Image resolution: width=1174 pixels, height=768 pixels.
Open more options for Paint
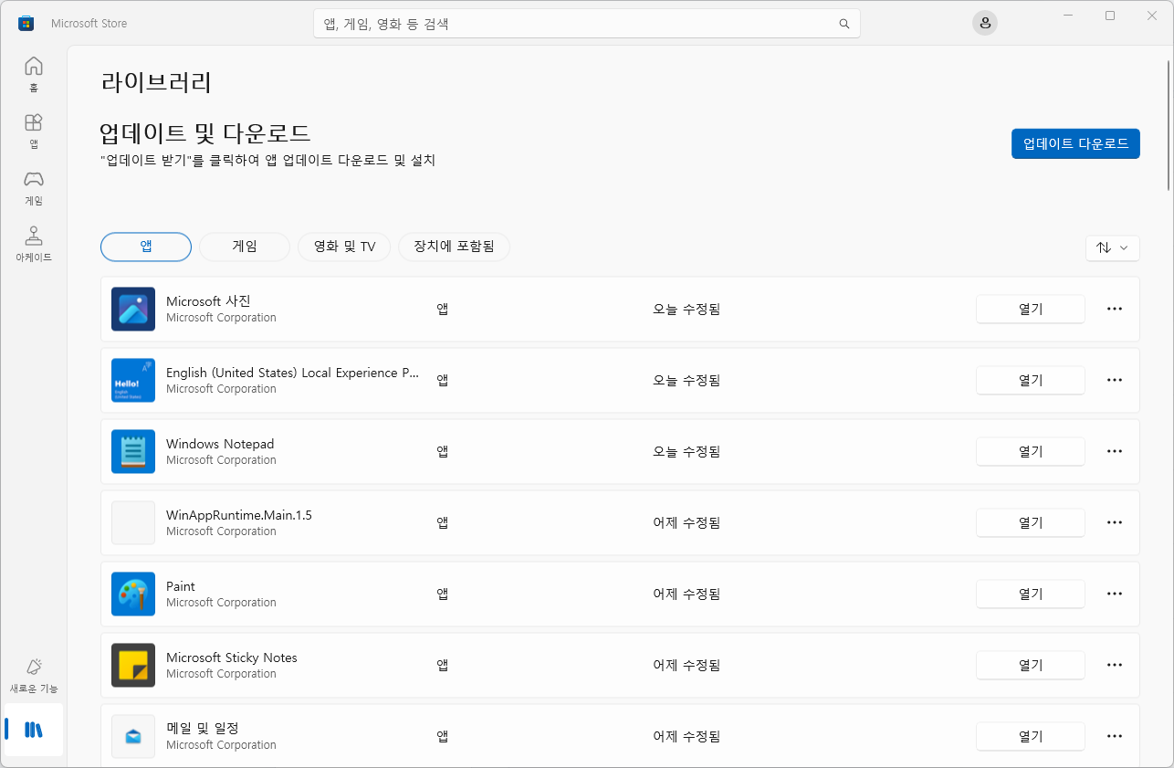click(x=1114, y=594)
